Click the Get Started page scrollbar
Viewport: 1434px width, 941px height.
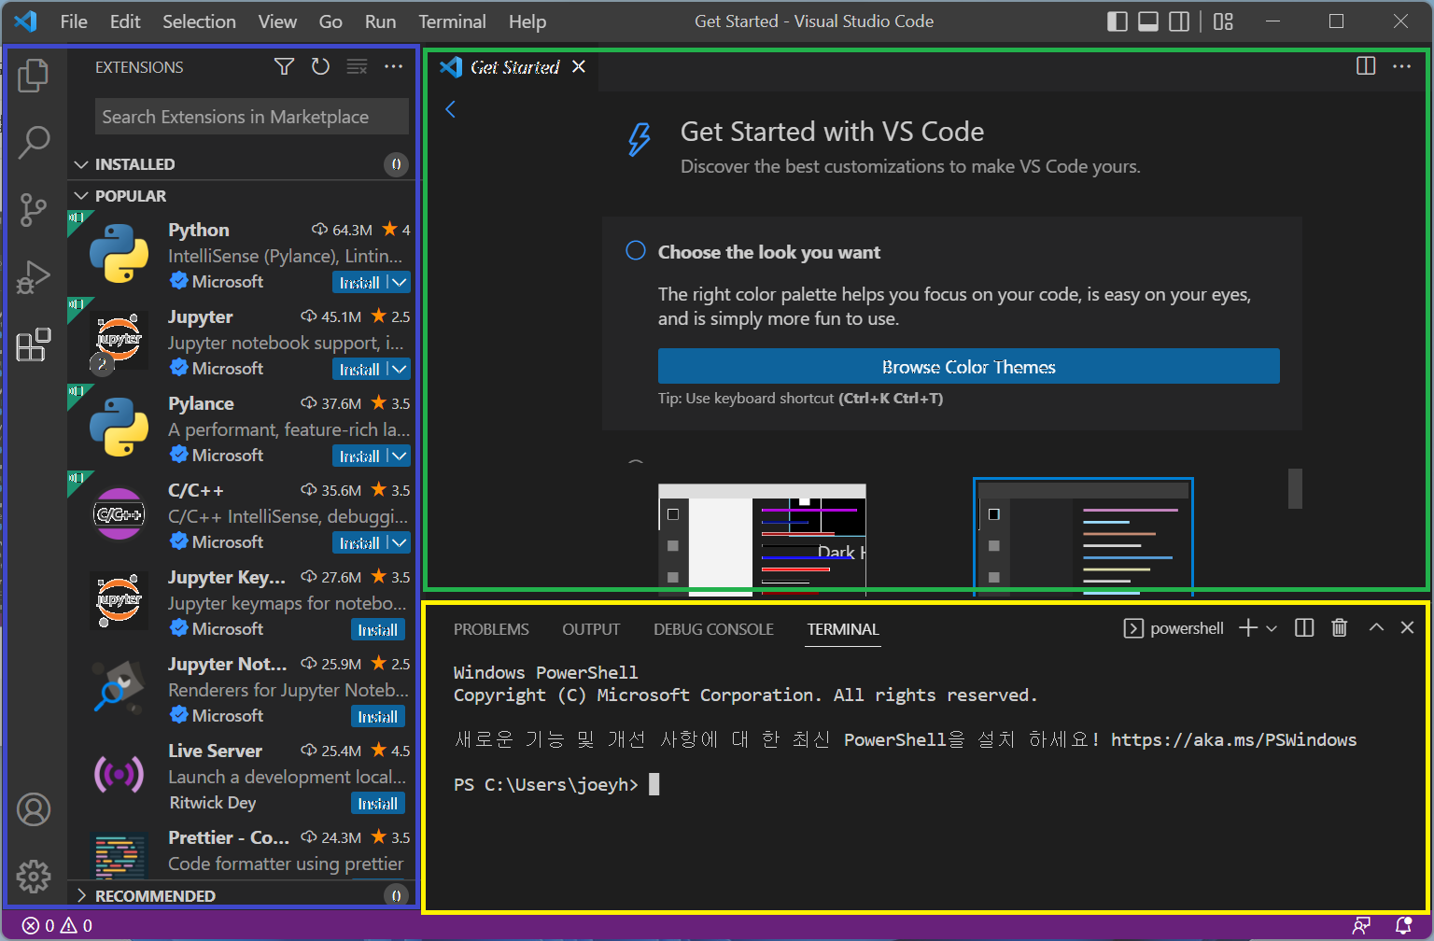pos(1295,488)
